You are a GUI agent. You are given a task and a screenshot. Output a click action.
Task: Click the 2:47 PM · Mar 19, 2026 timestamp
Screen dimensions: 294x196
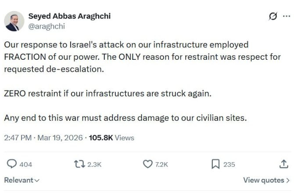click(43, 138)
